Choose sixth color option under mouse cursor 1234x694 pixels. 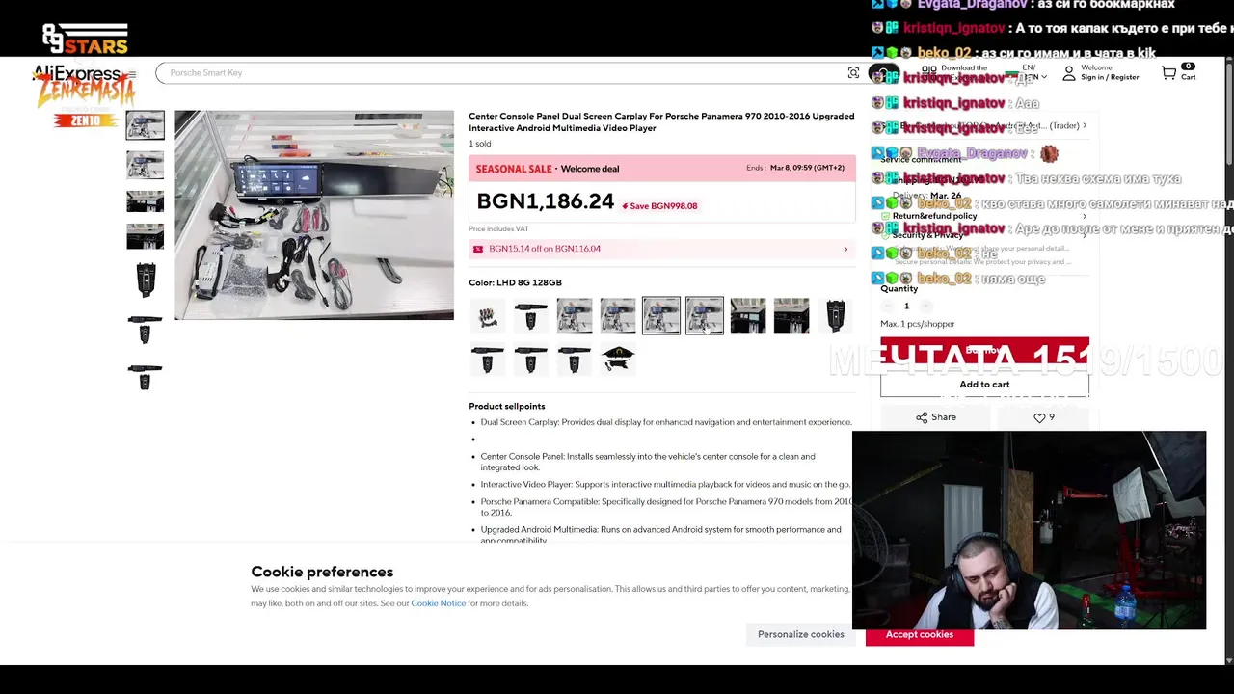click(705, 315)
